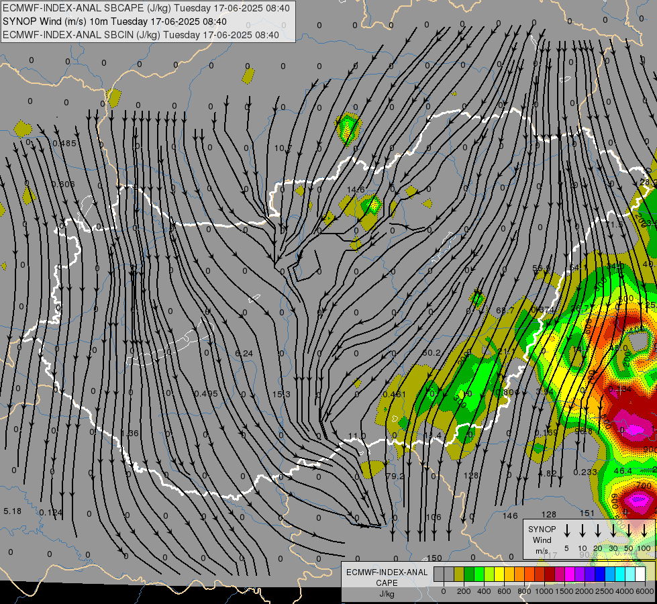Click the '5.18' value on the map

pyautogui.click(x=12, y=511)
